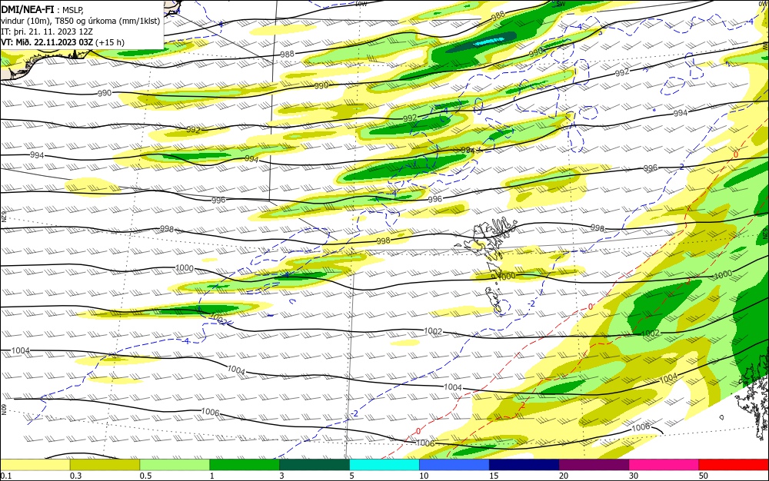Click the blue 10–15 legend swatch

[x=454, y=465]
